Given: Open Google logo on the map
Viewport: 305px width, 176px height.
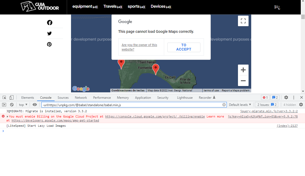Looking at the screenshot, I should coord(81,89).
